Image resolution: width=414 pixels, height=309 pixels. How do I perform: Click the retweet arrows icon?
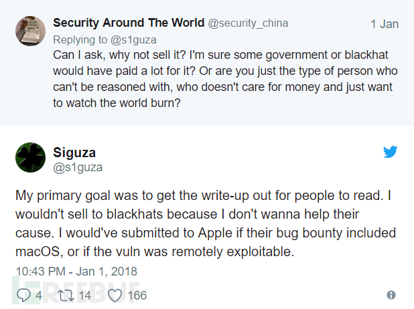tap(65, 295)
